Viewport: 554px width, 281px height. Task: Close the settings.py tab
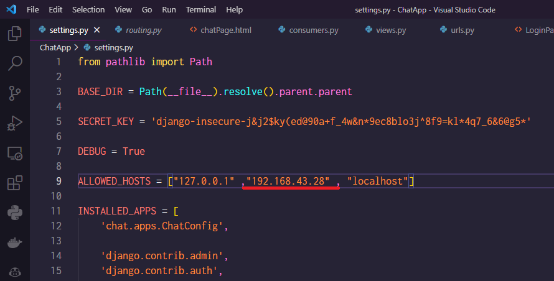(97, 30)
